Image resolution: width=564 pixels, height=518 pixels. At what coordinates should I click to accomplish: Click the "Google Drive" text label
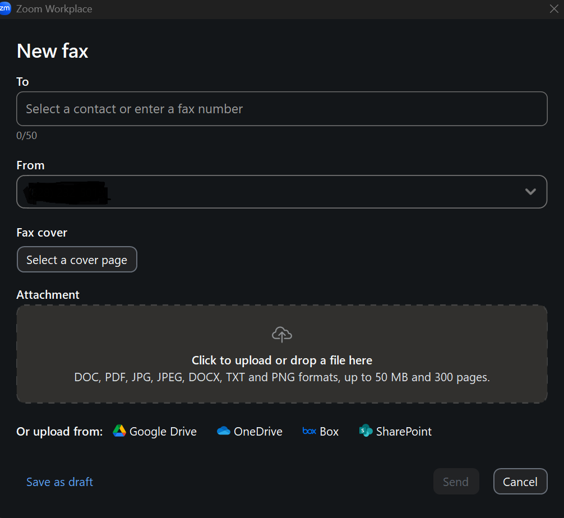(x=163, y=432)
